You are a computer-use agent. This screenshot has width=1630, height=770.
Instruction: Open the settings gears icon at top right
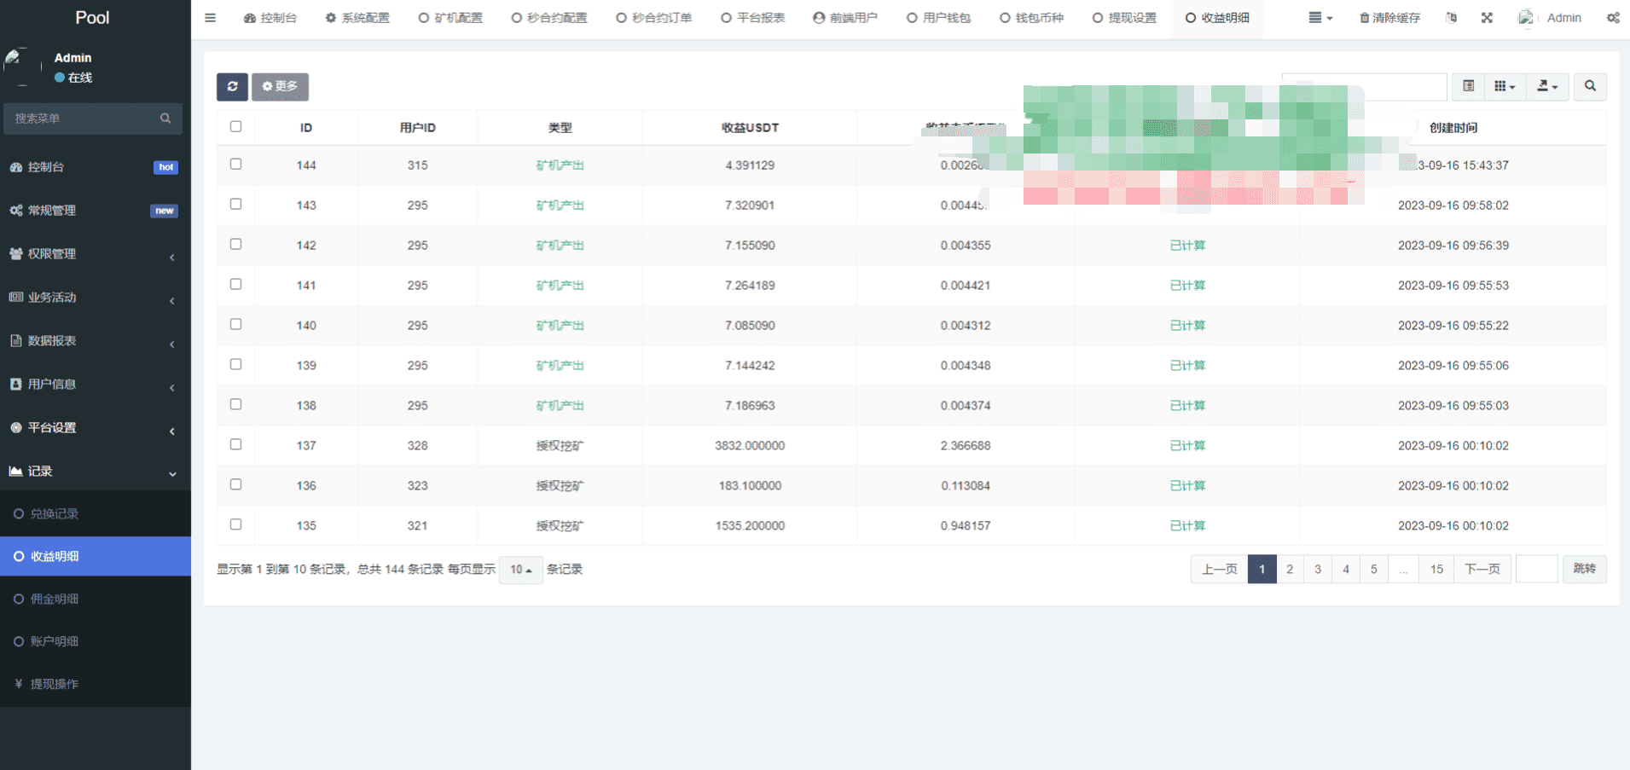[1613, 18]
